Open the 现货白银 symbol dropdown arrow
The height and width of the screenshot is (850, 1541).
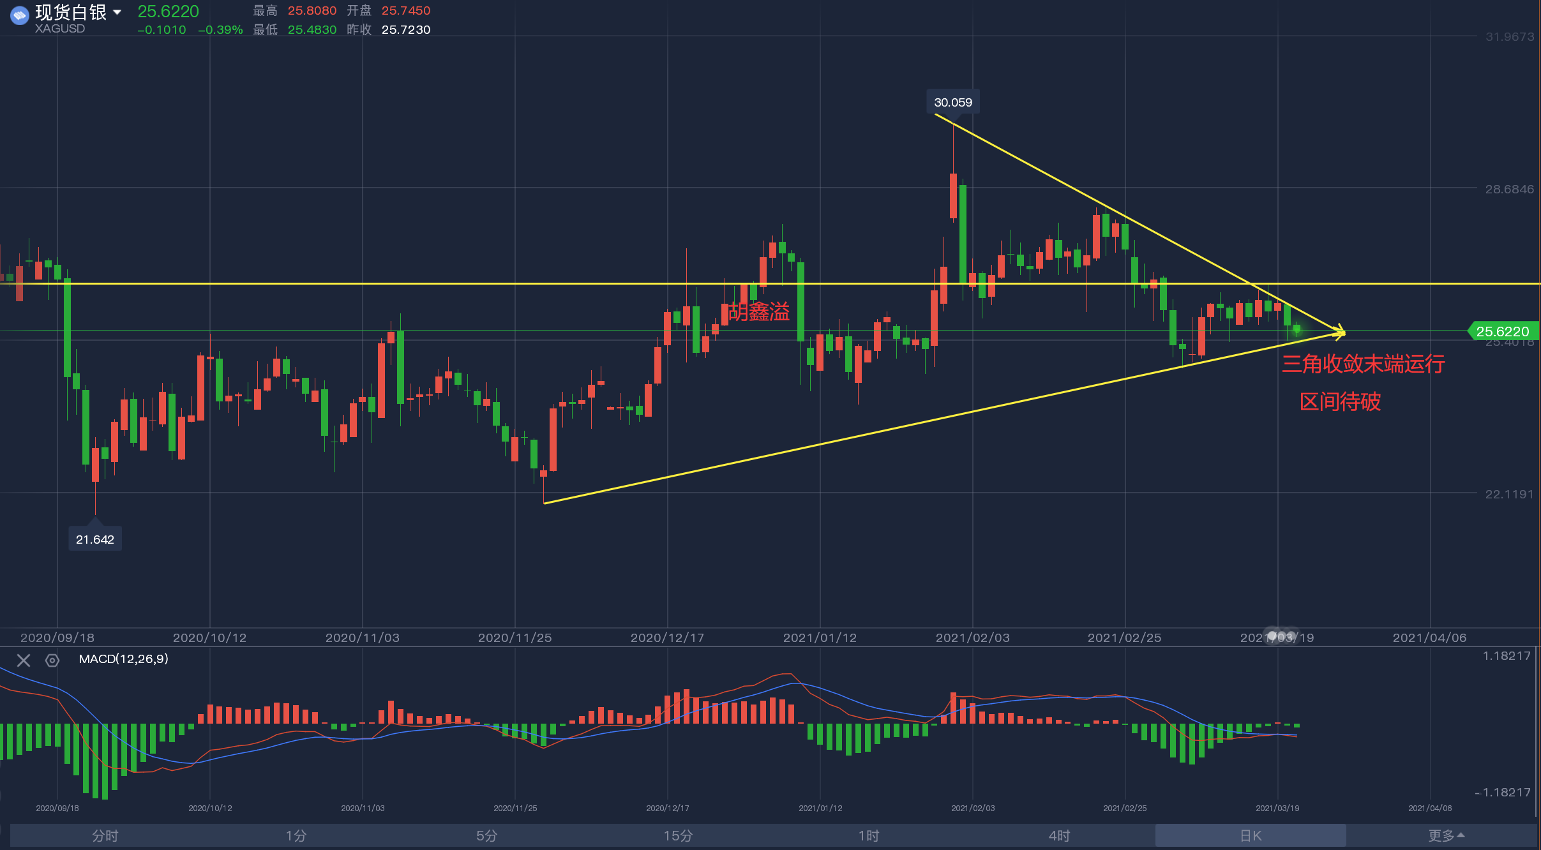117,12
